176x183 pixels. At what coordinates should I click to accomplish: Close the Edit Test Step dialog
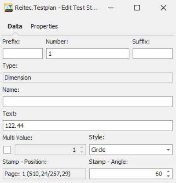163,8
